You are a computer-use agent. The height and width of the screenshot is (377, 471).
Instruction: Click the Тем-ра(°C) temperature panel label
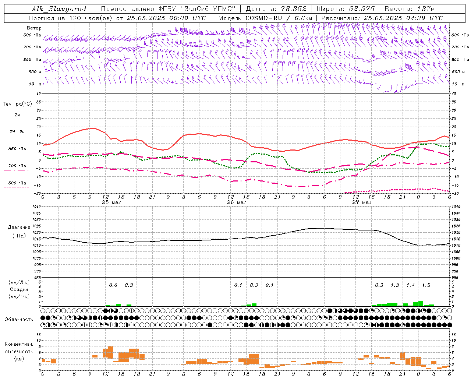tap(17, 104)
